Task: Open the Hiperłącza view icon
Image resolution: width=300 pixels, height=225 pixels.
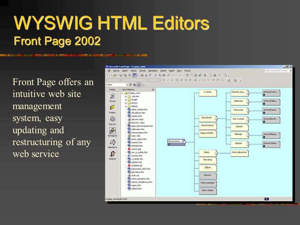Action: coord(112,144)
